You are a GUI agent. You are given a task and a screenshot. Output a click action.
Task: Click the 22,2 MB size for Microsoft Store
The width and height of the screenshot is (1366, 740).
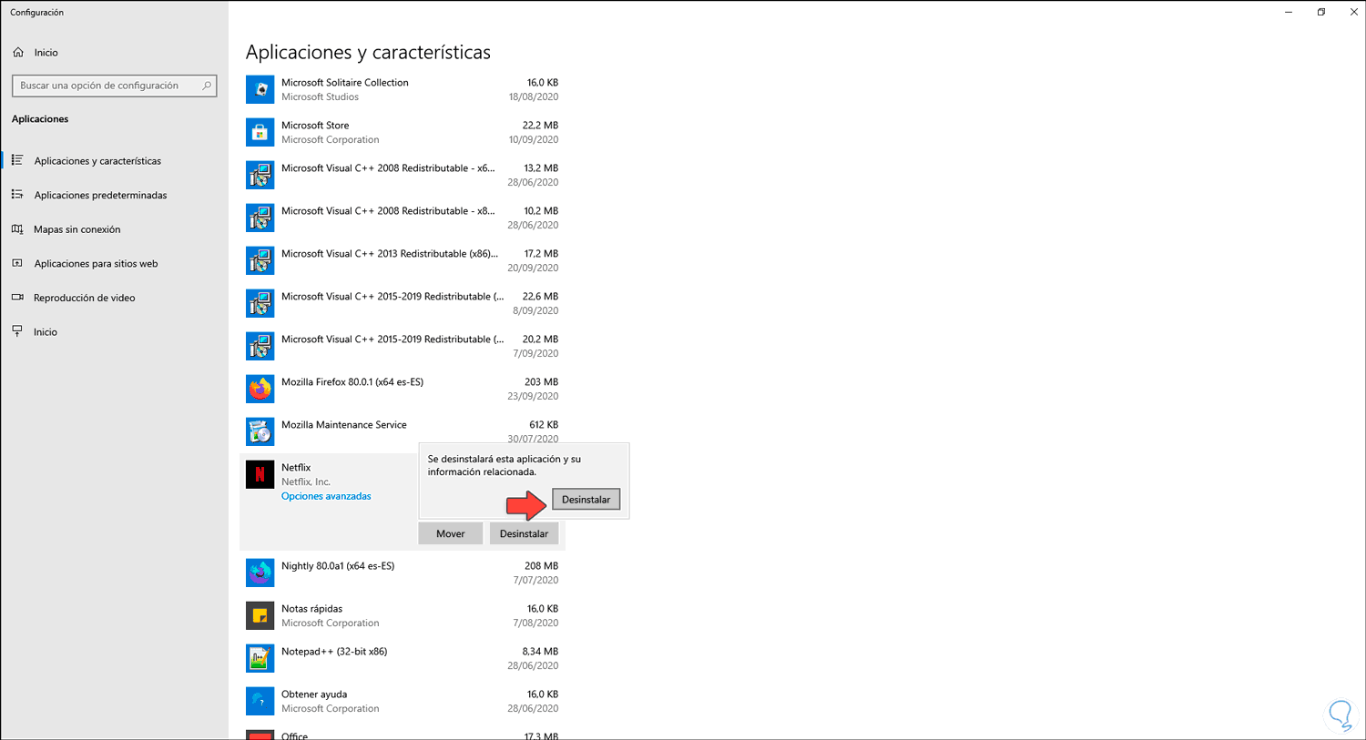[x=540, y=126]
